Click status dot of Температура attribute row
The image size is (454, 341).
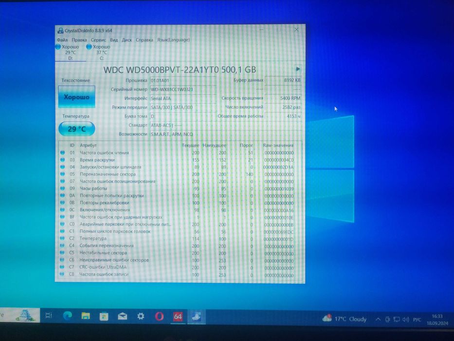[62, 238]
